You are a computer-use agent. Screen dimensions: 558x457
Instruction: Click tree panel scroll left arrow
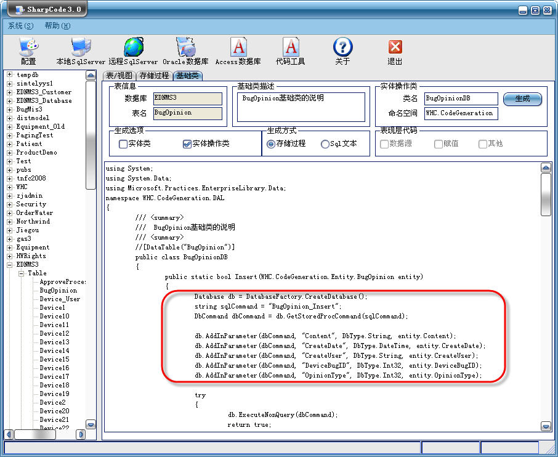tap(9, 435)
